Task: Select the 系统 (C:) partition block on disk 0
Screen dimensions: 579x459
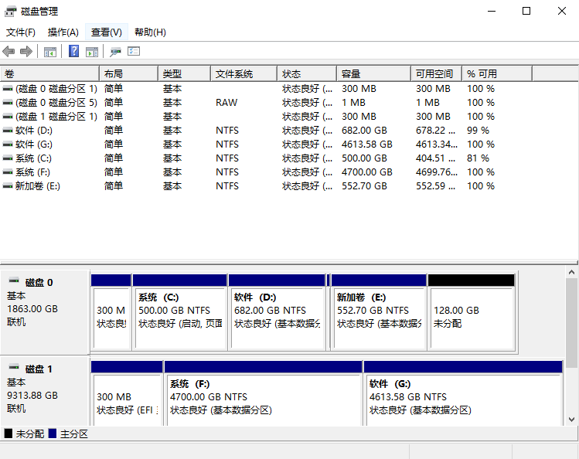Action: (180, 316)
